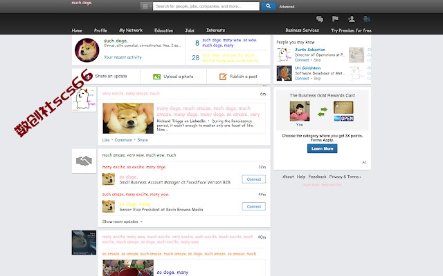443x276 pixels.
Task: Open the Profile menu
Action: pos(100,30)
